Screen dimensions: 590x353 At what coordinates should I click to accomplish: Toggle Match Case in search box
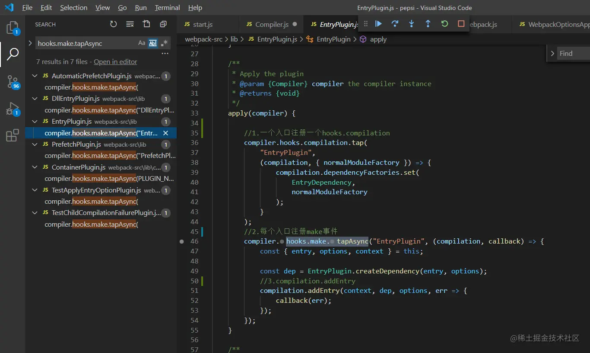tap(142, 43)
